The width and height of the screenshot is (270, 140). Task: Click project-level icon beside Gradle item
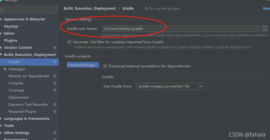click(x=55, y=62)
